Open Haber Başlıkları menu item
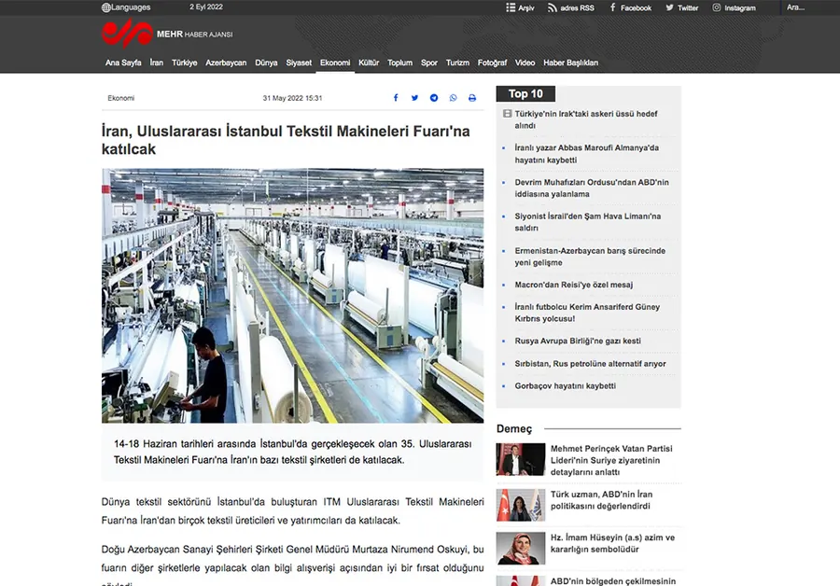Image resolution: width=840 pixels, height=586 pixels. 570,63
